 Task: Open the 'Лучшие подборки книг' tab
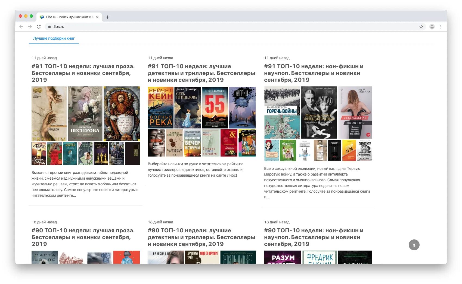(x=54, y=38)
